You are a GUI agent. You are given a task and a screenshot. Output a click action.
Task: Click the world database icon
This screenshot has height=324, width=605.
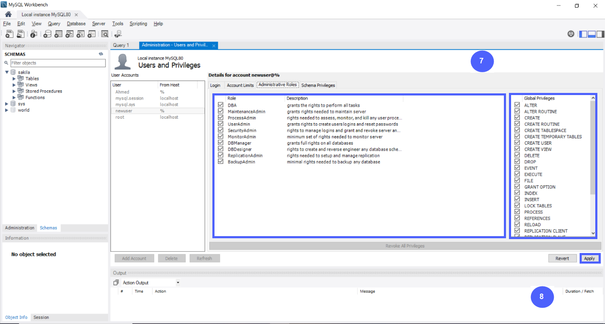[x=13, y=110]
